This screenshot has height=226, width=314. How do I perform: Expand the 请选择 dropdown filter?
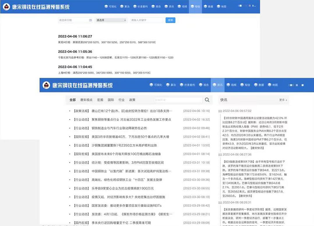[111, 20]
